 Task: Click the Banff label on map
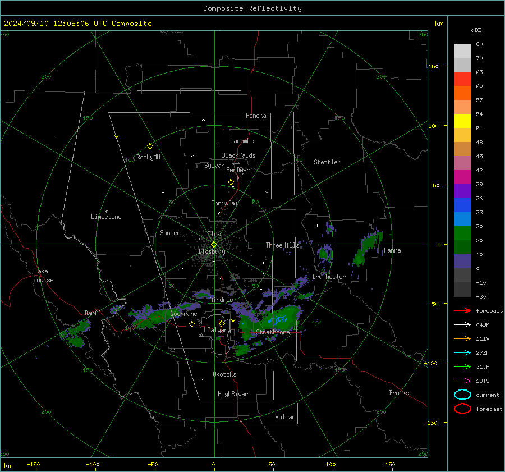coord(93,313)
